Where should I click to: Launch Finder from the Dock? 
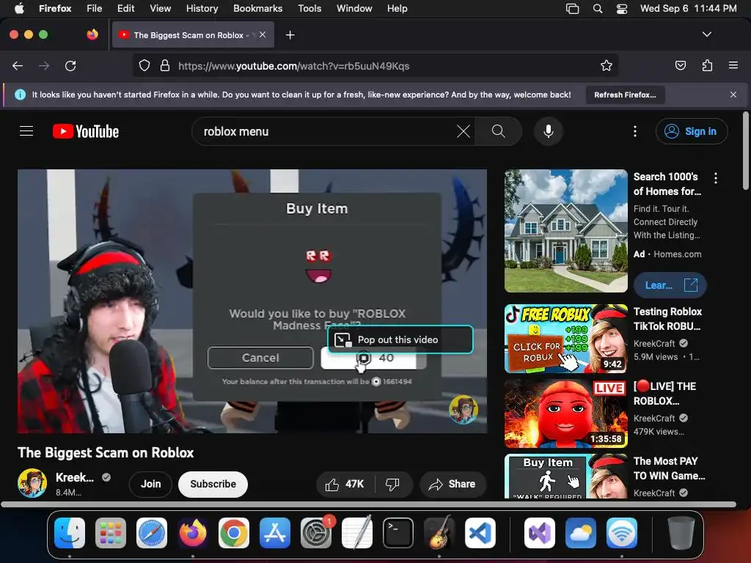tap(70, 533)
